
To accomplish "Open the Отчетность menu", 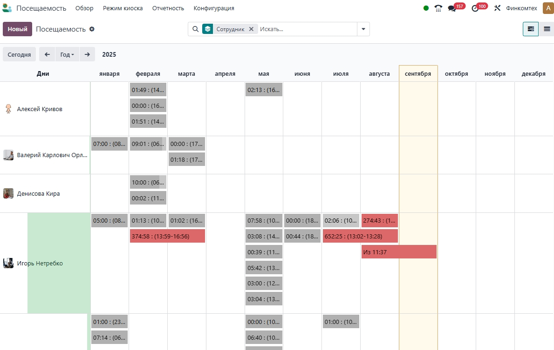I will click(x=168, y=8).
